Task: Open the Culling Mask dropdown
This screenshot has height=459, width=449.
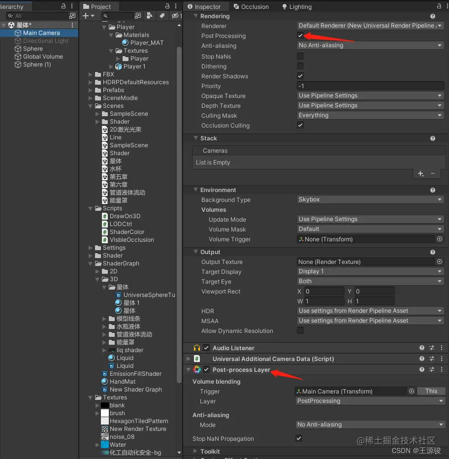Action: (x=370, y=115)
